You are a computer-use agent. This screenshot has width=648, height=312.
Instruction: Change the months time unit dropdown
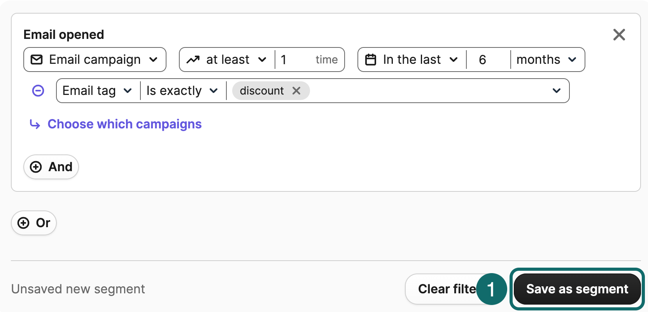tap(546, 60)
